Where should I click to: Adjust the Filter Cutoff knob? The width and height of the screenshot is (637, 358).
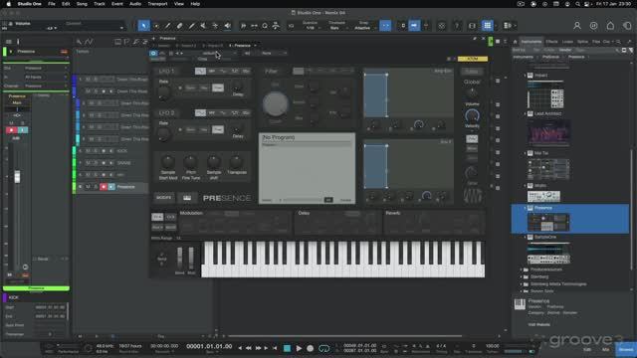[275, 103]
